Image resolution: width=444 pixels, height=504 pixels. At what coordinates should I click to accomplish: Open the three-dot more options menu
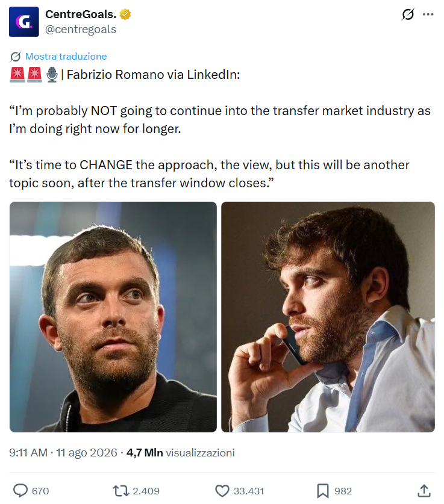pos(428,14)
